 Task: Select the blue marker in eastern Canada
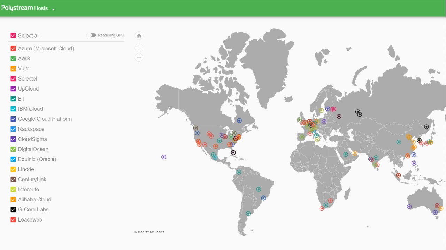239,120
